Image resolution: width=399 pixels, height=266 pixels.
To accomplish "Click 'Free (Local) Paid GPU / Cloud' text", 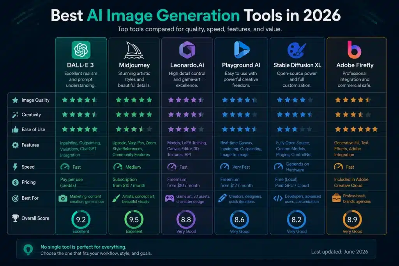I will [292, 182].
